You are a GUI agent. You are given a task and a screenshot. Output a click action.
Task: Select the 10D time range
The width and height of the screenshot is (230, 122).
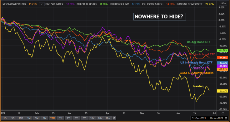point(21,118)
